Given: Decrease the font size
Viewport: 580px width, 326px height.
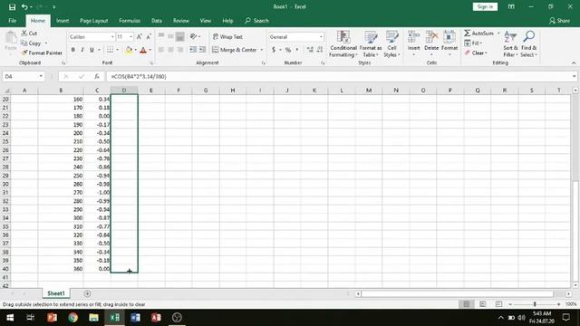Looking at the screenshot, I should 149,36.
